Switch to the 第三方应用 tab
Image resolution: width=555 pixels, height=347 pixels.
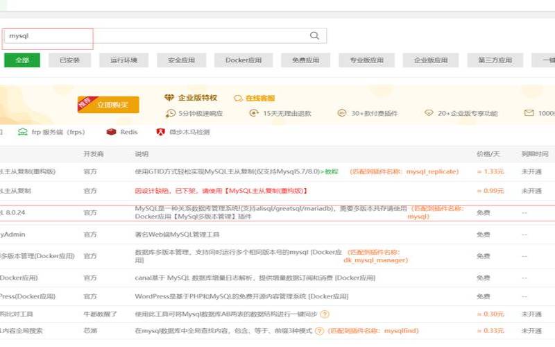coord(495,60)
